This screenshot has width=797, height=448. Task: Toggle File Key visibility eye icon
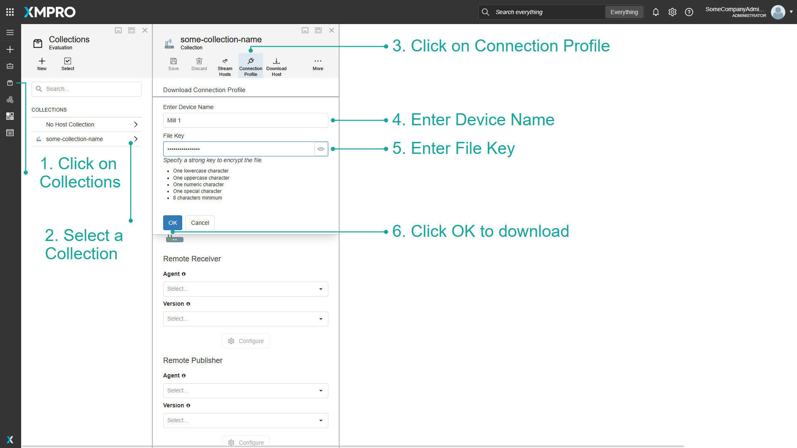coord(321,149)
